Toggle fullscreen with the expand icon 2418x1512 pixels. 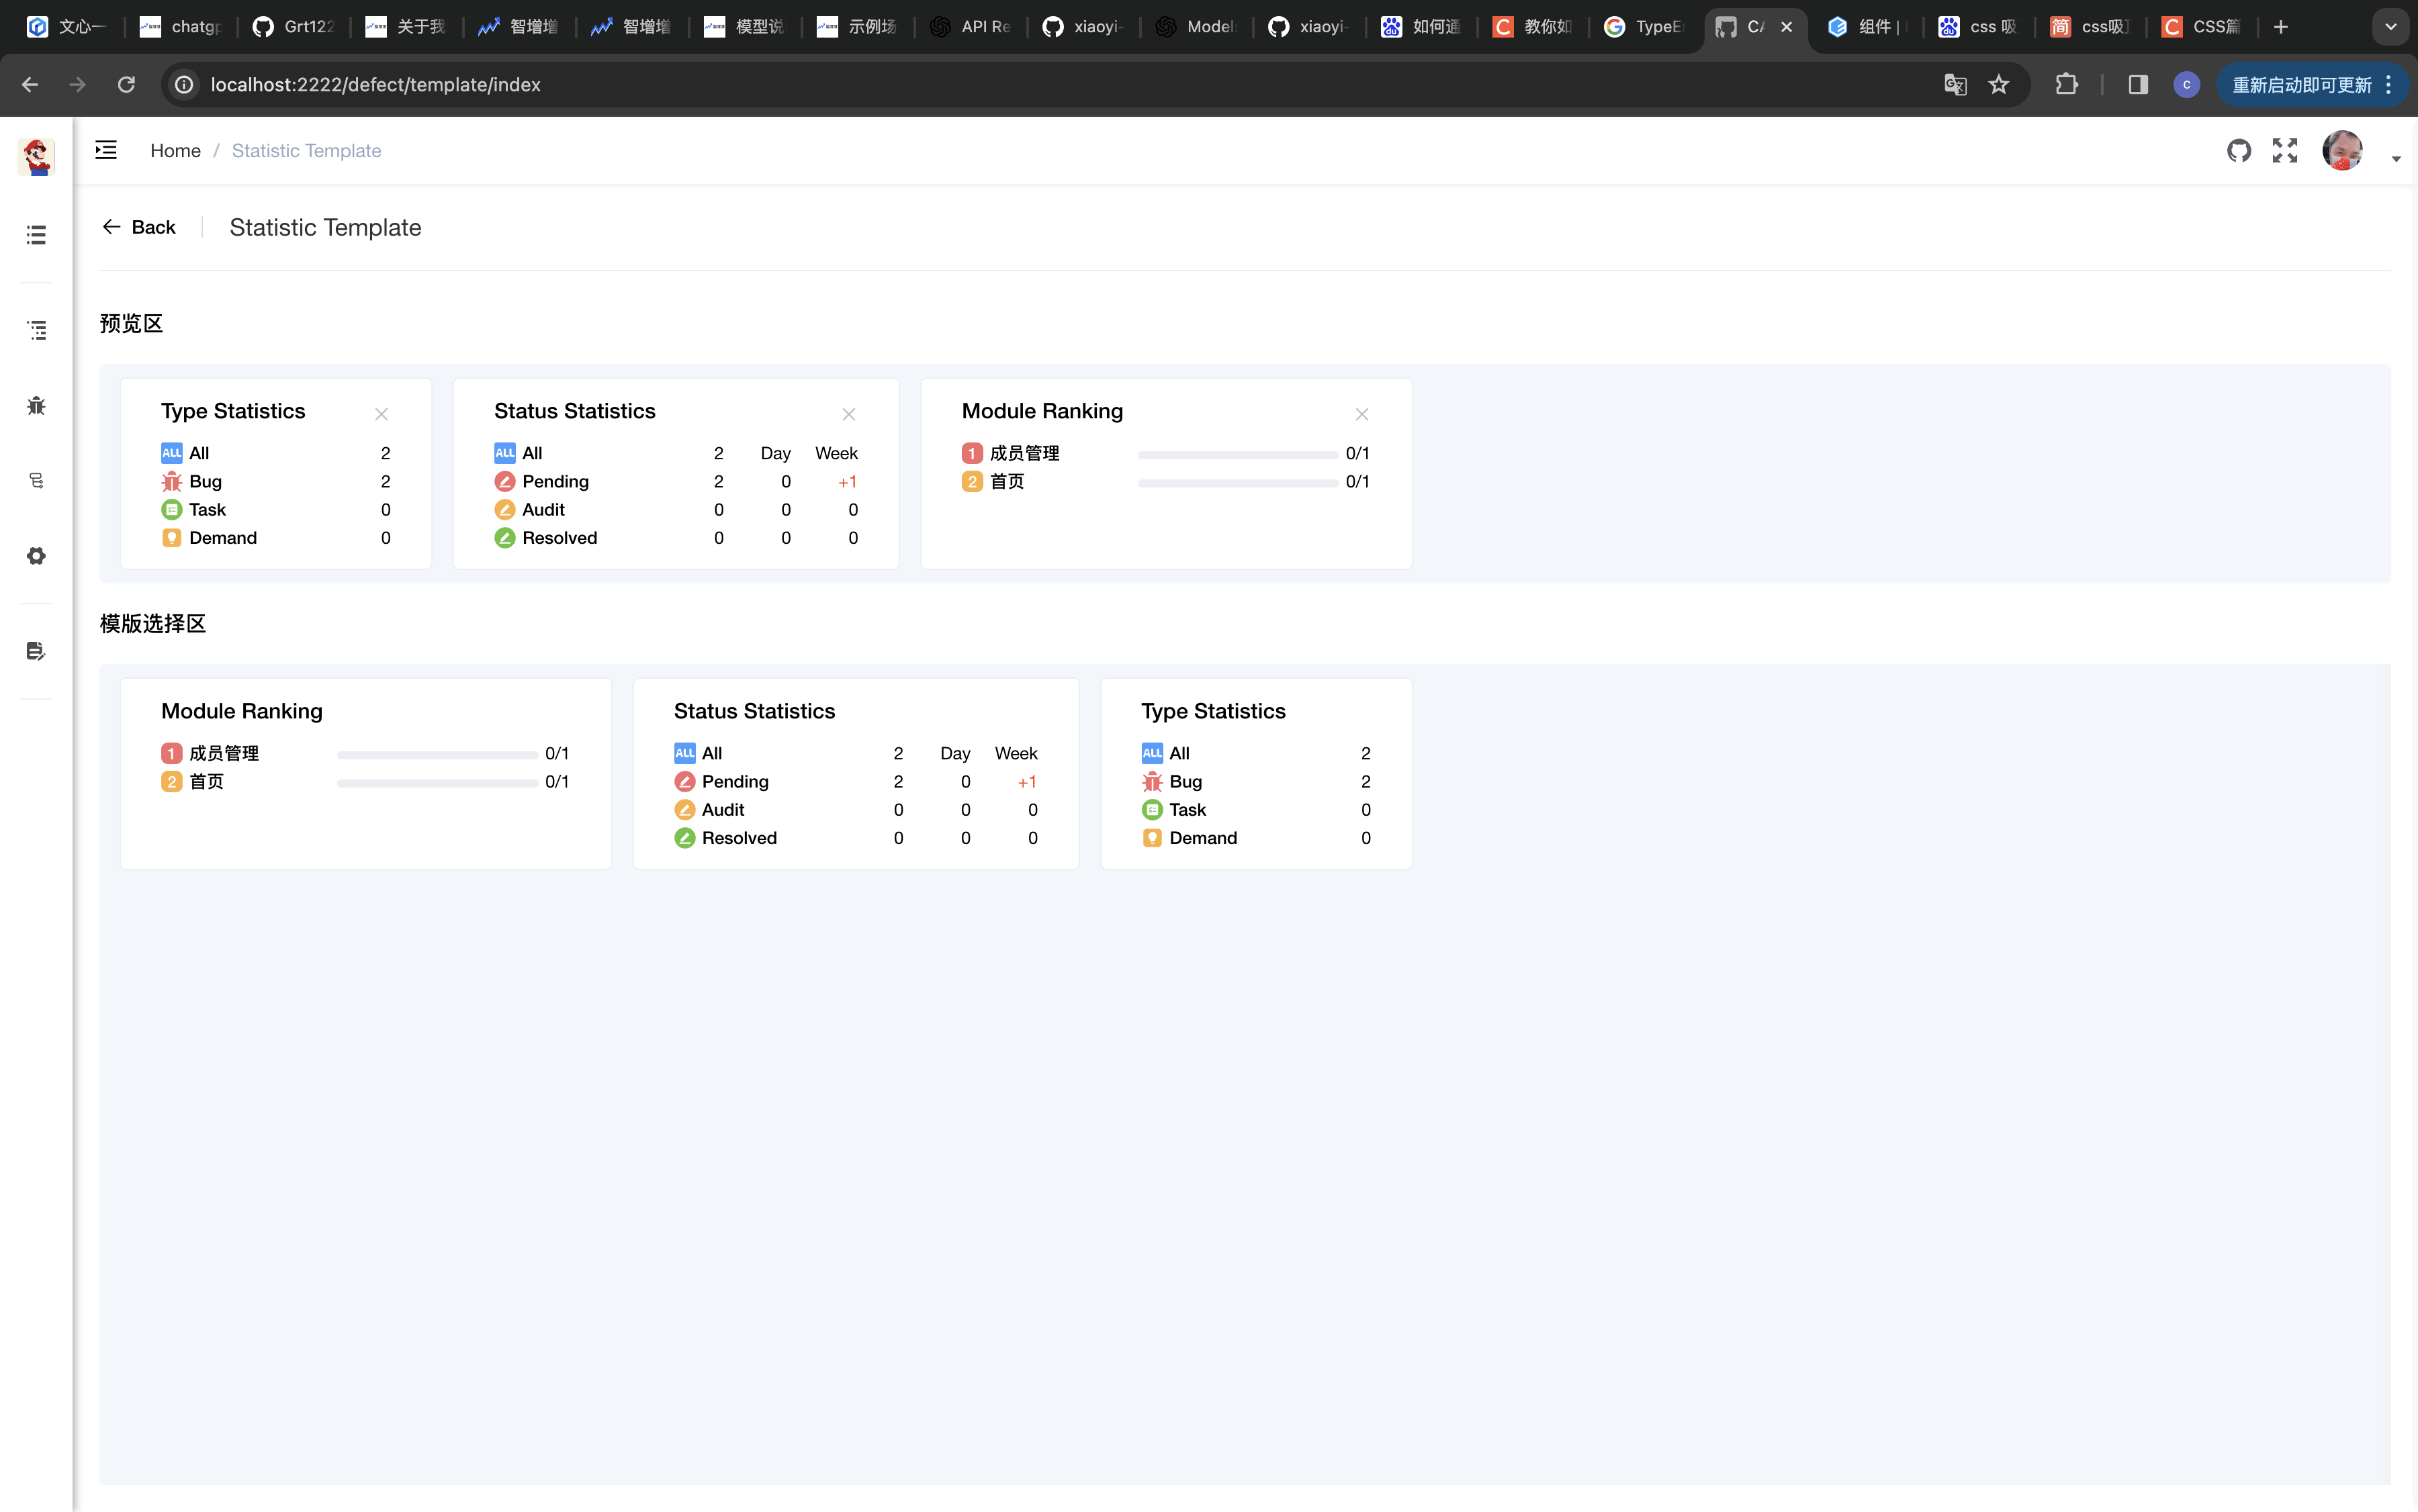click(x=2285, y=151)
